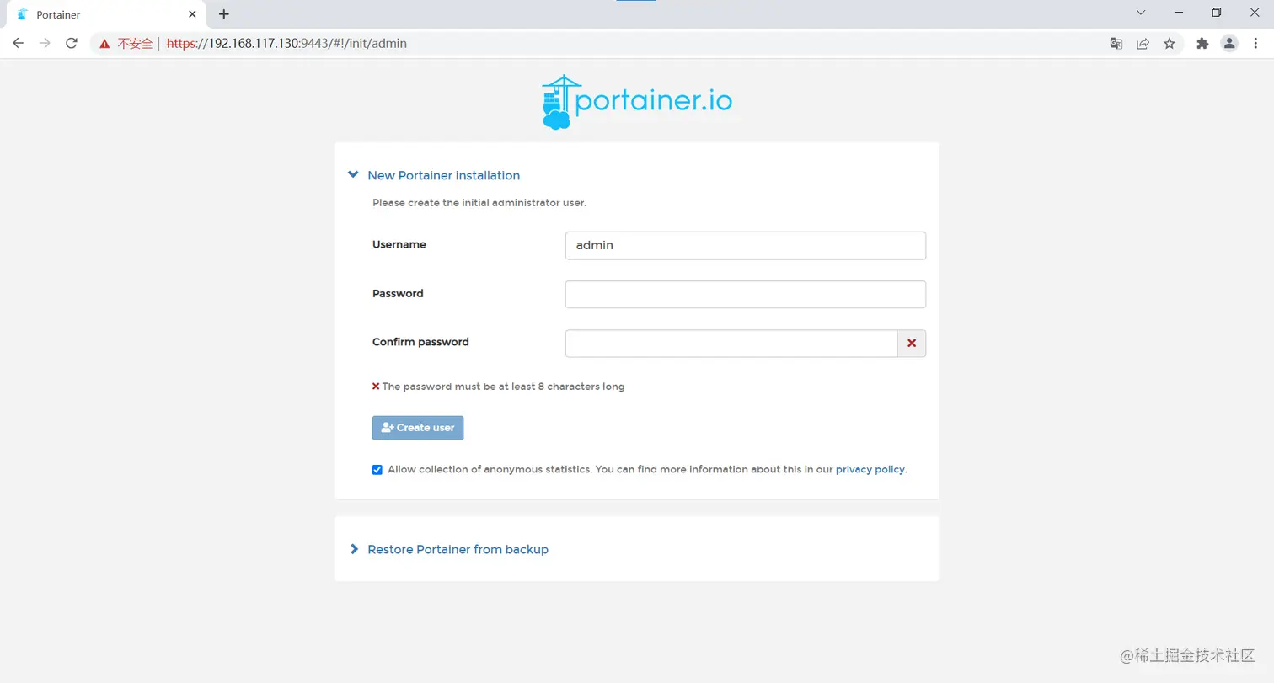Click the Confirm password label

click(x=420, y=342)
